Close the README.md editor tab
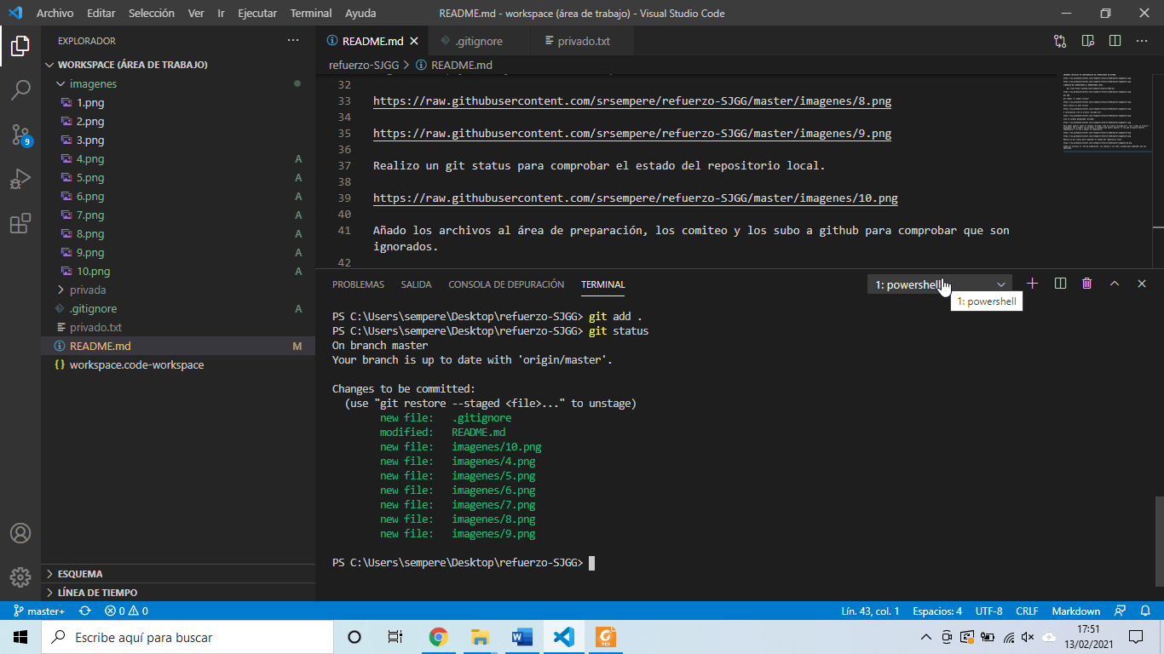1164x654 pixels. click(414, 41)
